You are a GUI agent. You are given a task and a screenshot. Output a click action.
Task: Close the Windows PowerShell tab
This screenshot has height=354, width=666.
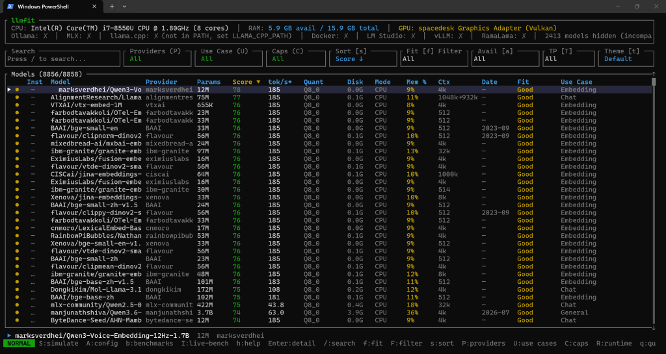click(x=94, y=6)
